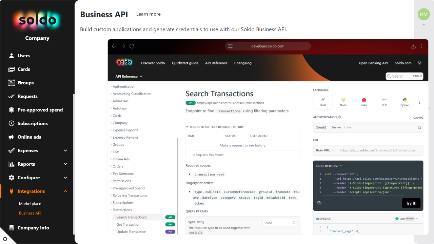Screen dimensions: 434x244
Task: Click the Groups icon in sidebar
Action: pyautogui.click(x=12, y=83)
